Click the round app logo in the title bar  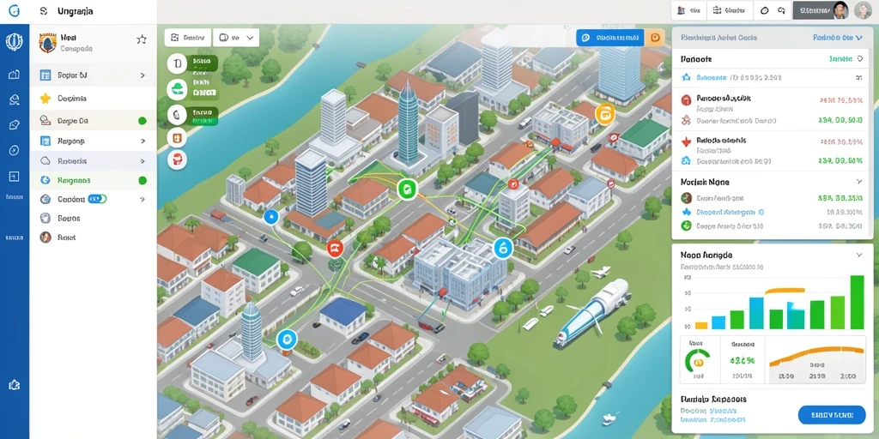[x=14, y=10]
